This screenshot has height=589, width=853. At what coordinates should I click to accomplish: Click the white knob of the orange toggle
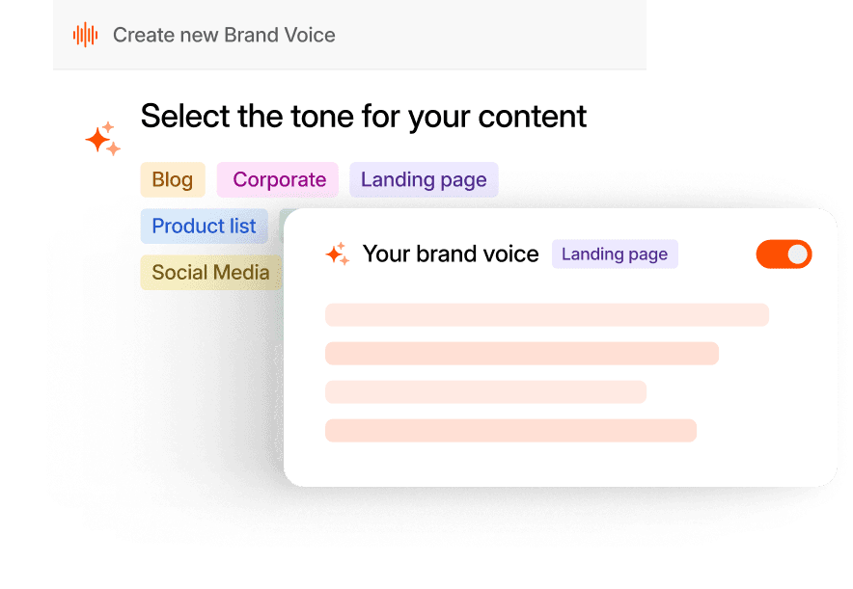click(797, 254)
